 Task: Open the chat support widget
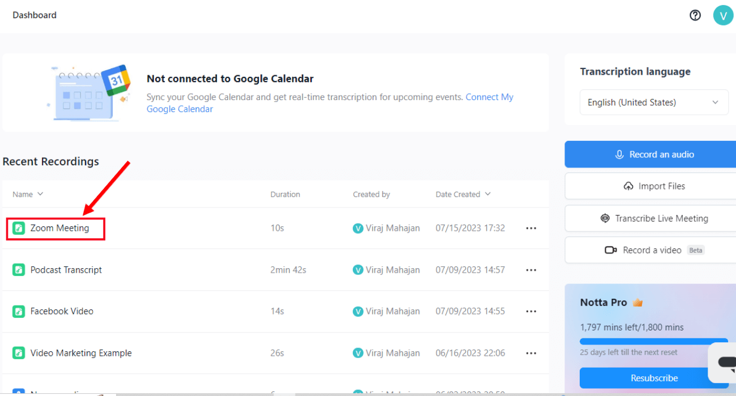click(724, 362)
